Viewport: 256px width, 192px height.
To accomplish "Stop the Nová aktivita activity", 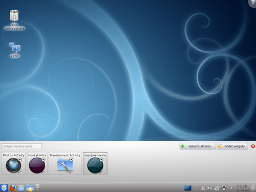I will point(44,160).
